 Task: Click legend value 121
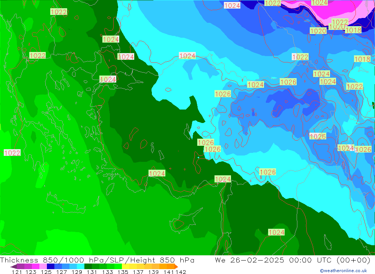(x=17, y=272)
